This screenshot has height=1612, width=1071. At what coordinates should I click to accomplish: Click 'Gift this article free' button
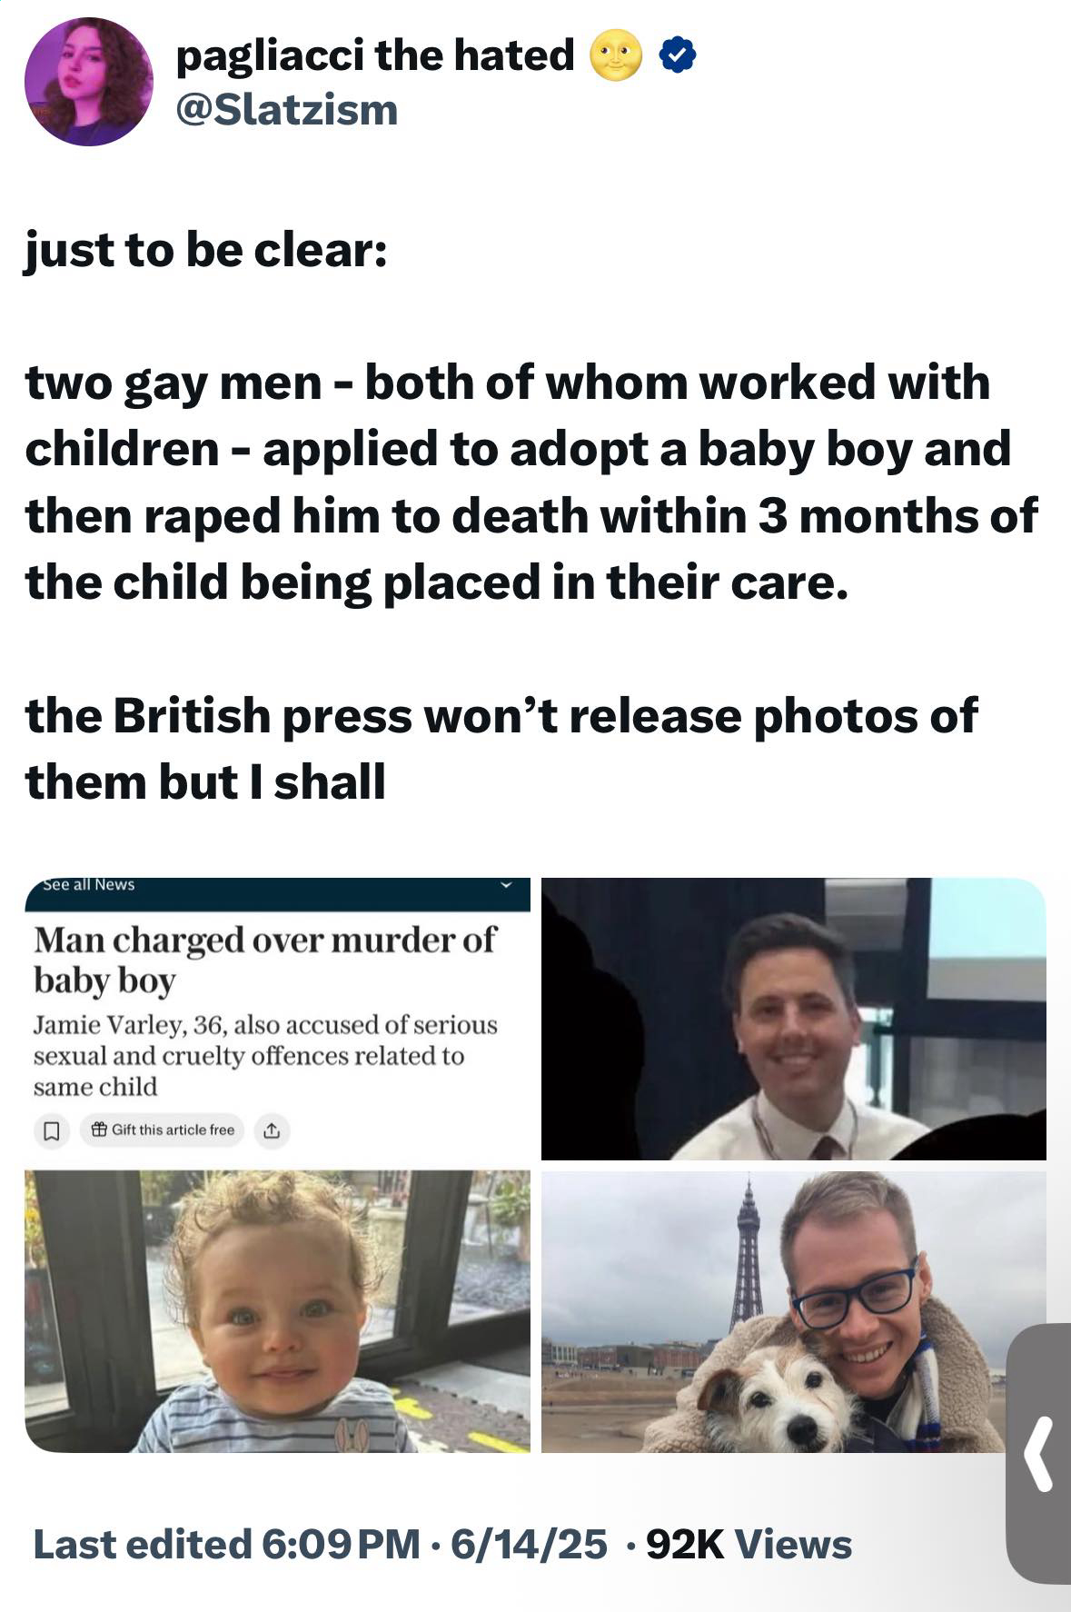click(164, 1130)
